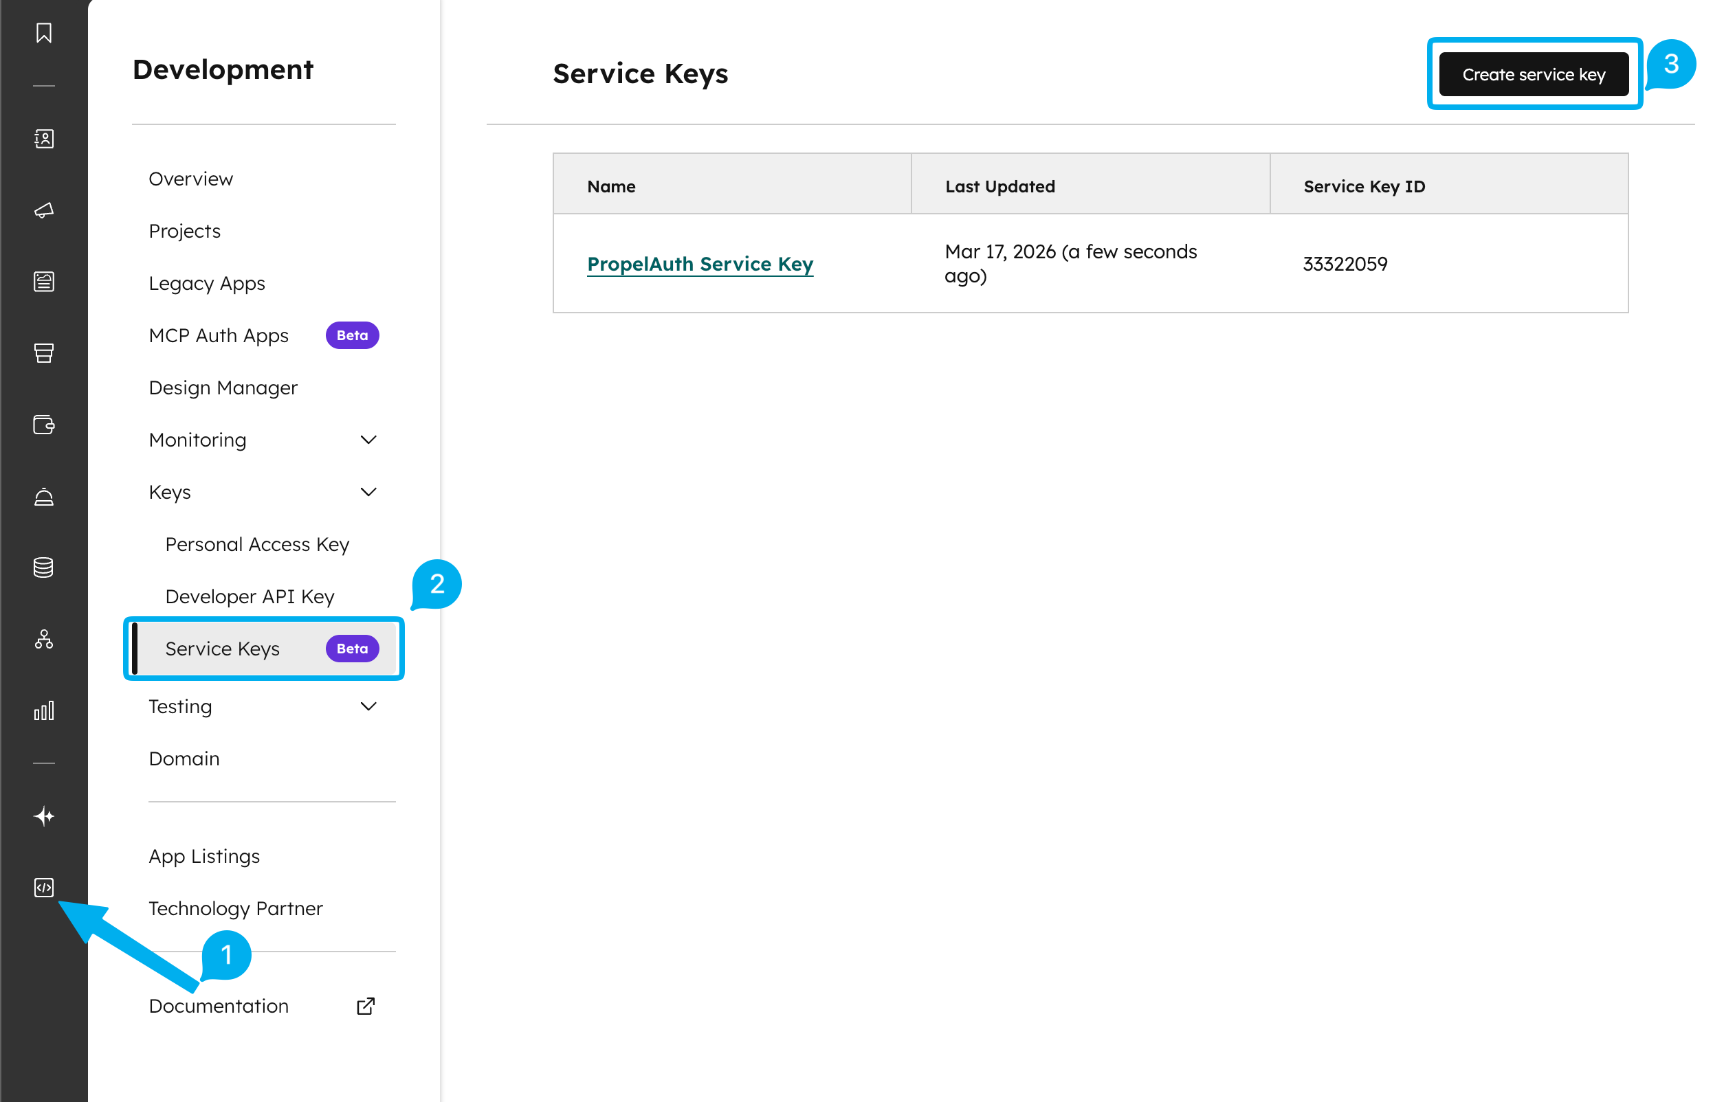This screenshot has width=1735, height=1102.
Task: Open MCP Auth Apps from the menu
Action: (219, 335)
